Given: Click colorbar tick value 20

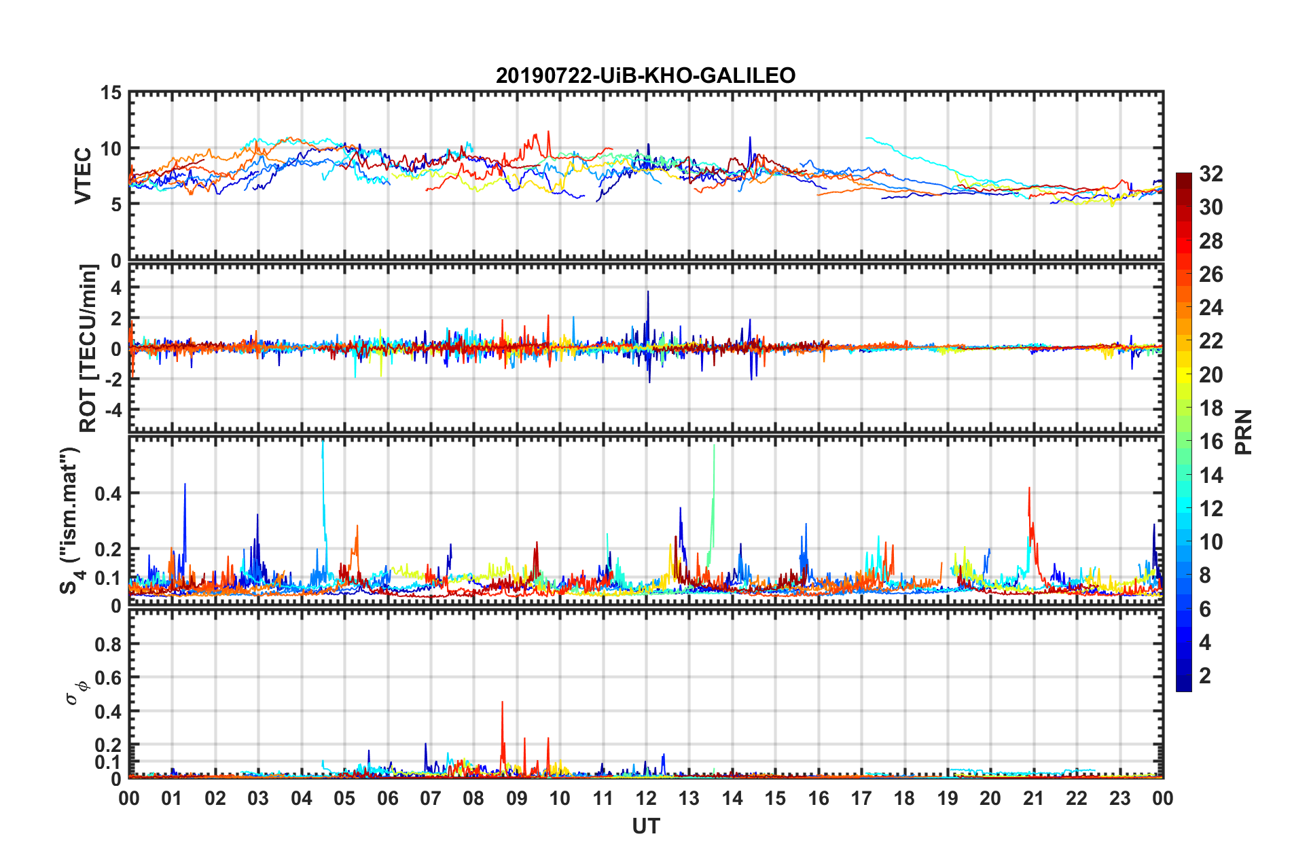Looking at the screenshot, I should click(1211, 375).
